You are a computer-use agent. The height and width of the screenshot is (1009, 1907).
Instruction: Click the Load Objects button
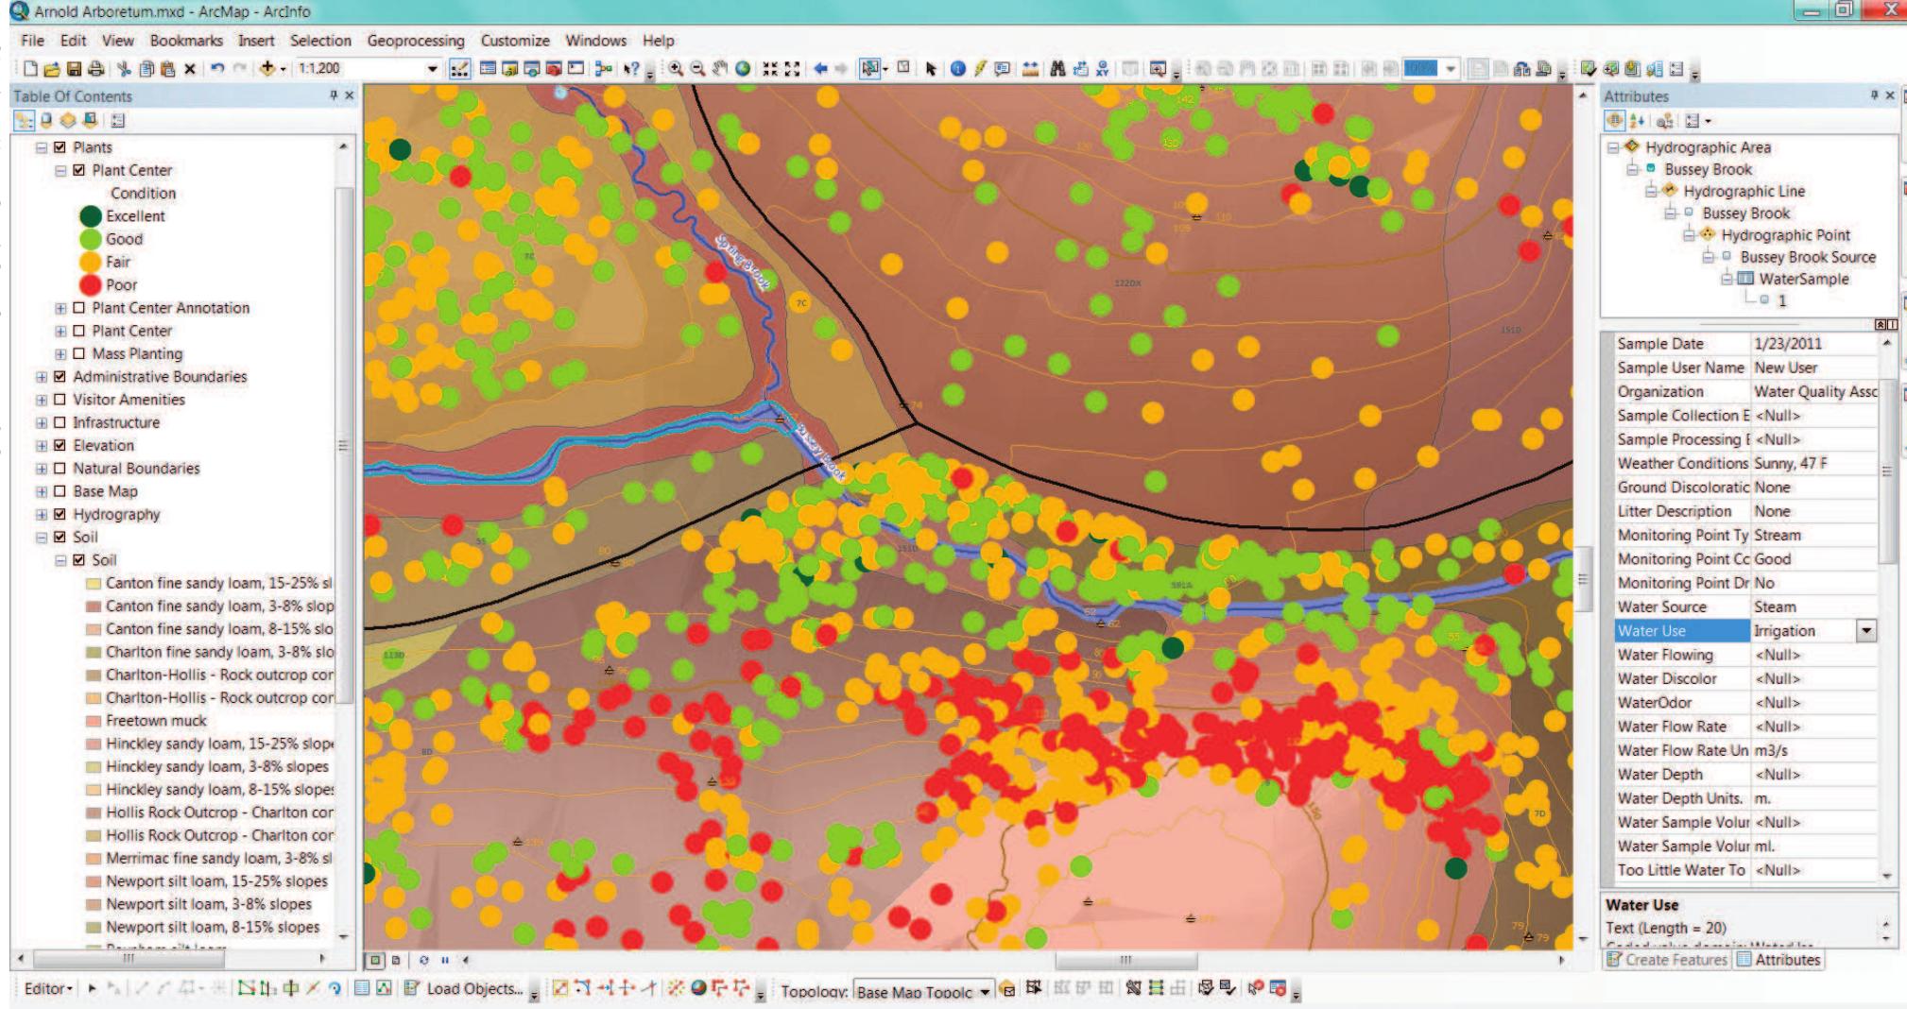click(x=464, y=988)
